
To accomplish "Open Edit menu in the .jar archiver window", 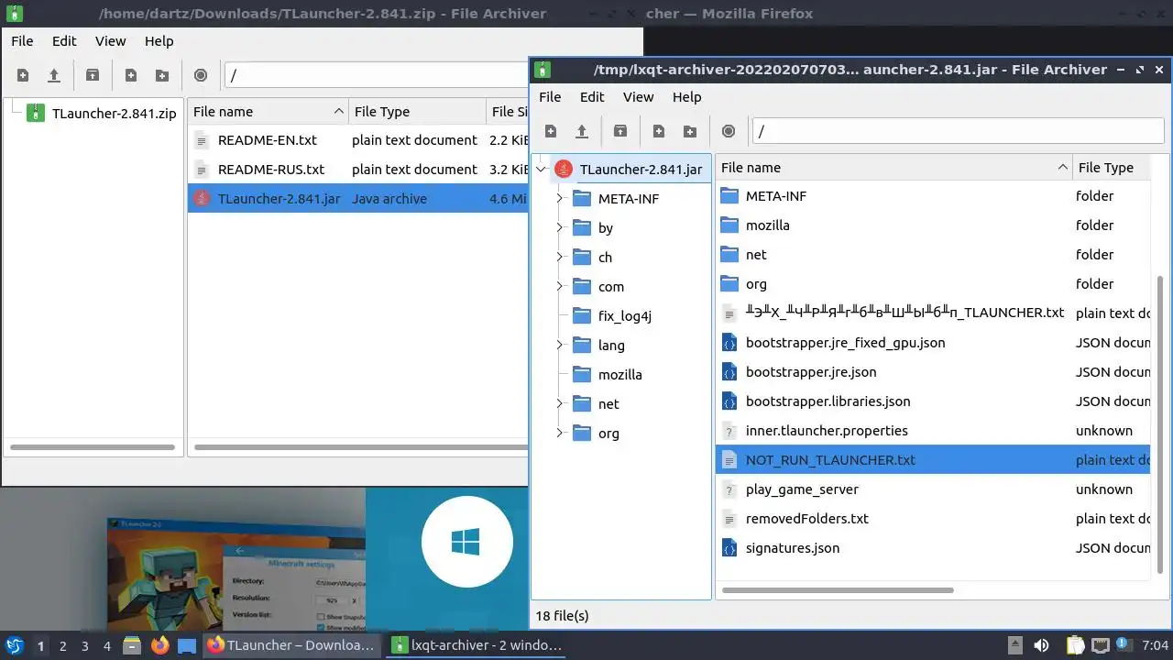I will 592,97.
